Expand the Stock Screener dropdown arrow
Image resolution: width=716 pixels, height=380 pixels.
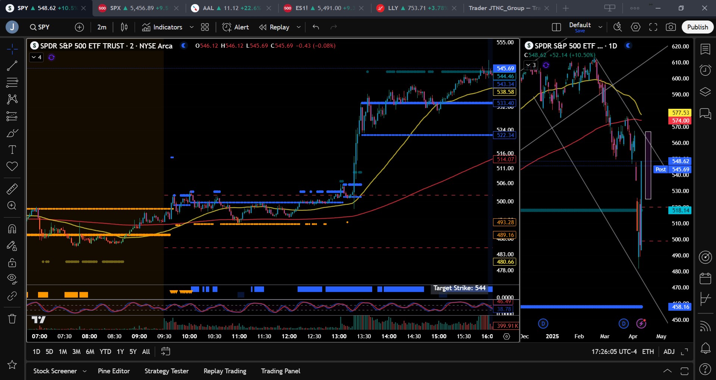[x=85, y=371]
